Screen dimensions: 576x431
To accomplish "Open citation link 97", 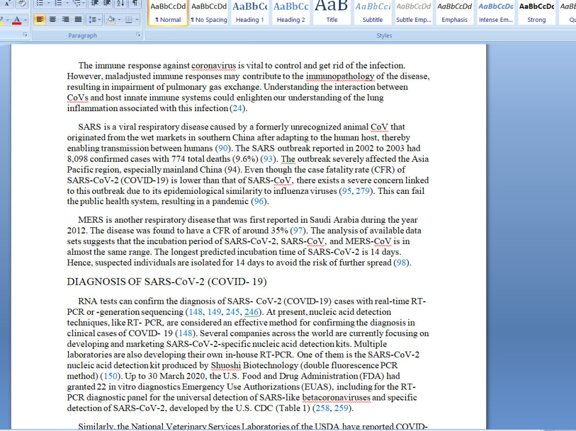I will pyautogui.click(x=298, y=231).
